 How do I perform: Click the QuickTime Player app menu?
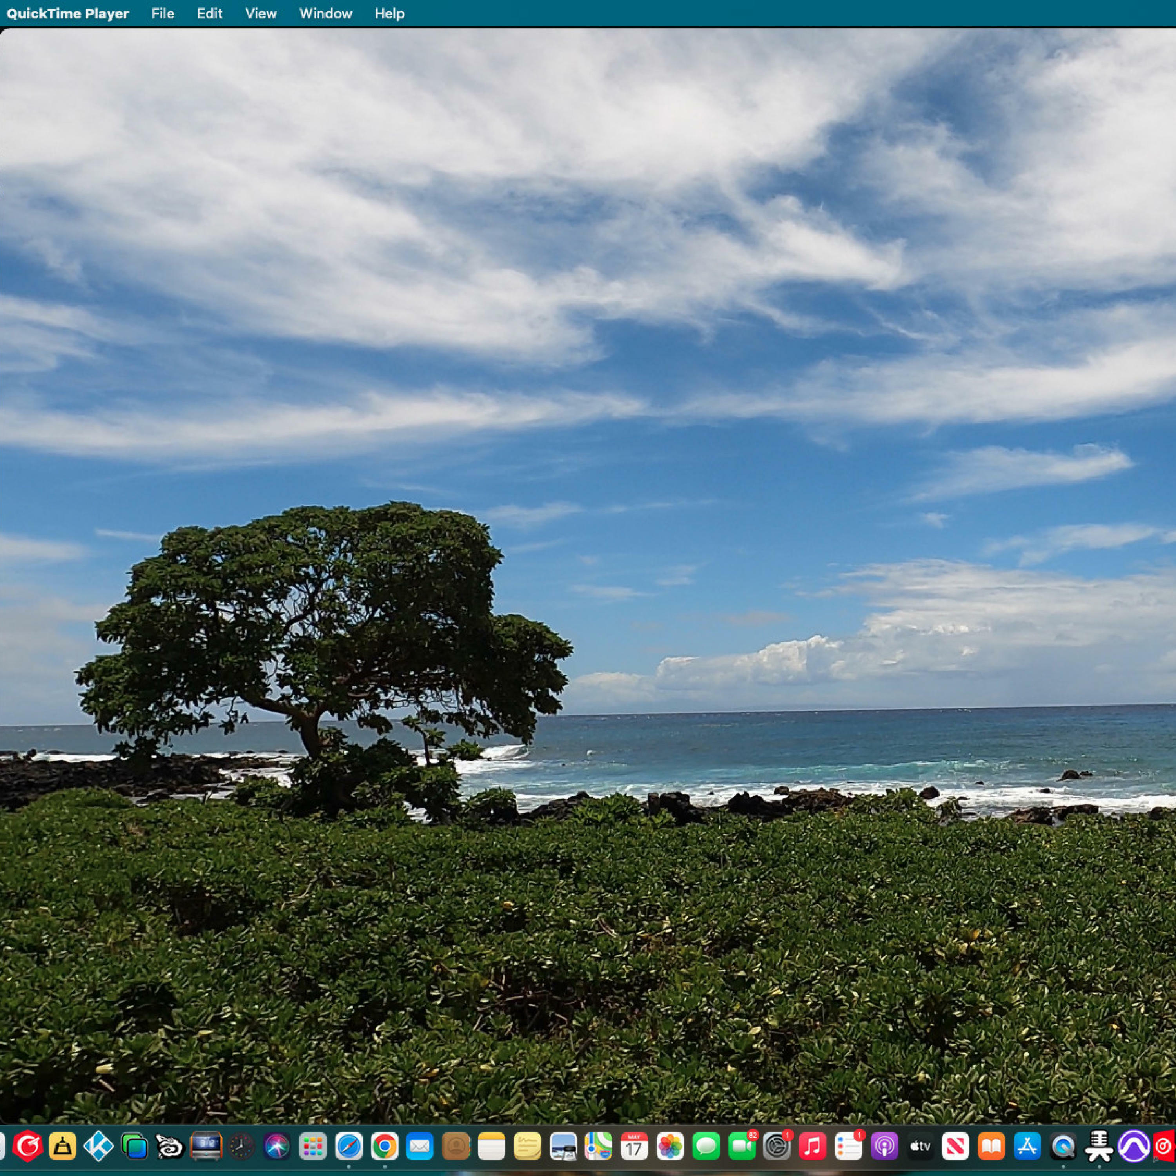pyautogui.click(x=67, y=13)
